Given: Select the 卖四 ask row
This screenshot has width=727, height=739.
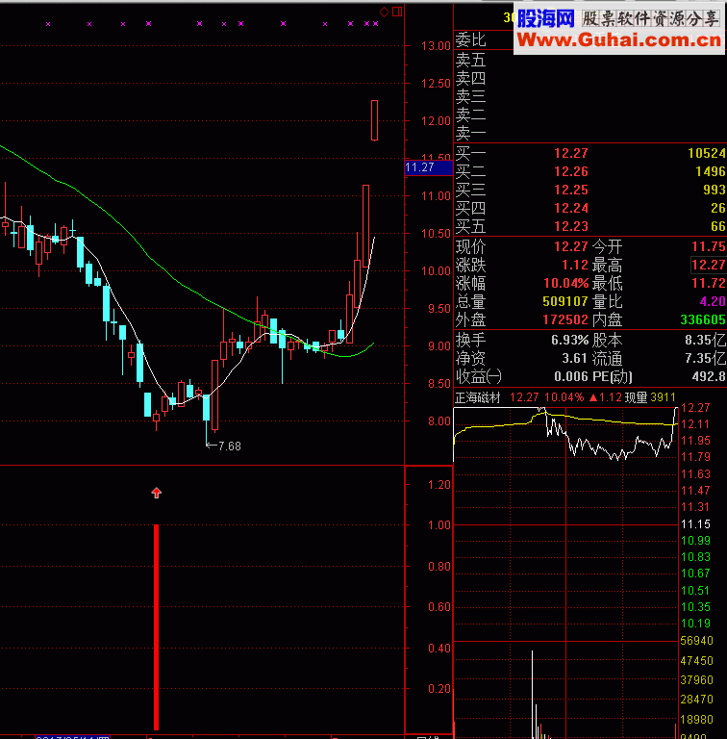Looking at the screenshot, I should tap(590, 78).
